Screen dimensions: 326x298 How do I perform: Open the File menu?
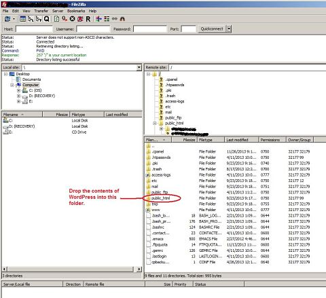point(5,11)
